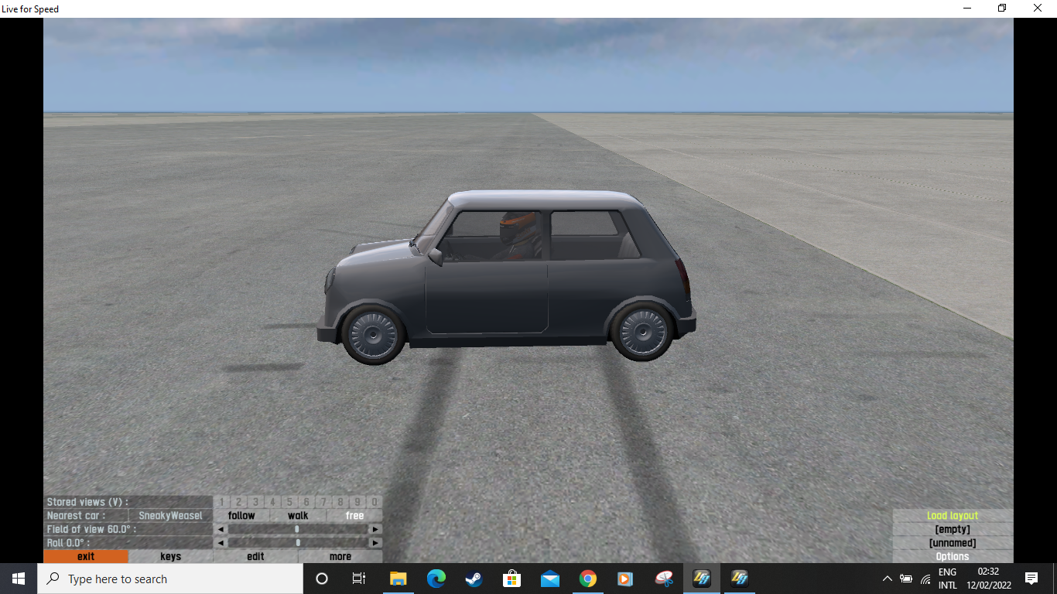1057x594 pixels.
Task: Click the orange exit button
Action: coord(86,557)
